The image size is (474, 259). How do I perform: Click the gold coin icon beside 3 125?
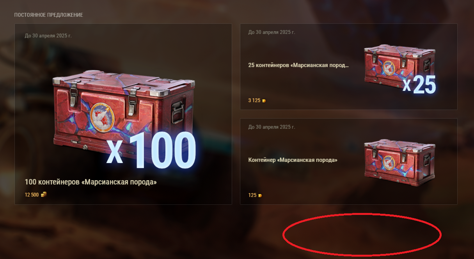pyautogui.click(x=264, y=101)
